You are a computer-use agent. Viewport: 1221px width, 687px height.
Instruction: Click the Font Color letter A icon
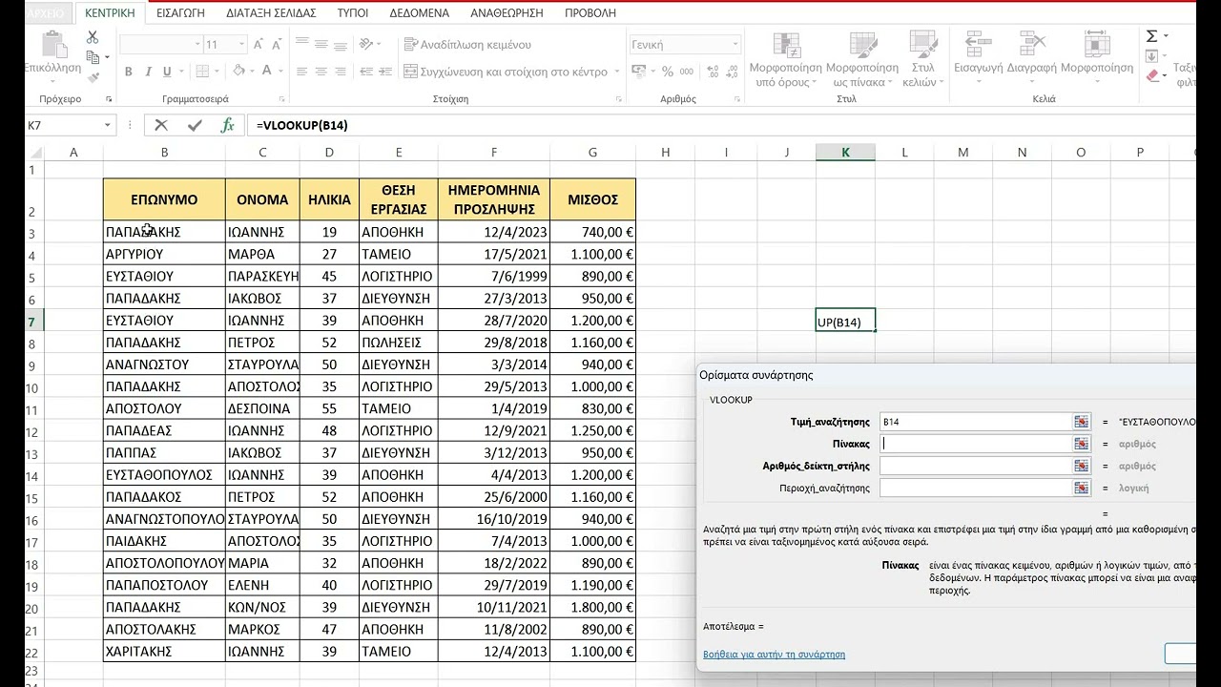click(268, 72)
